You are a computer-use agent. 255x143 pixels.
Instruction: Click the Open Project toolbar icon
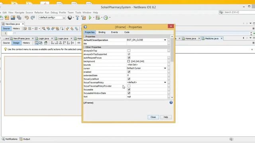coord(13,17)
